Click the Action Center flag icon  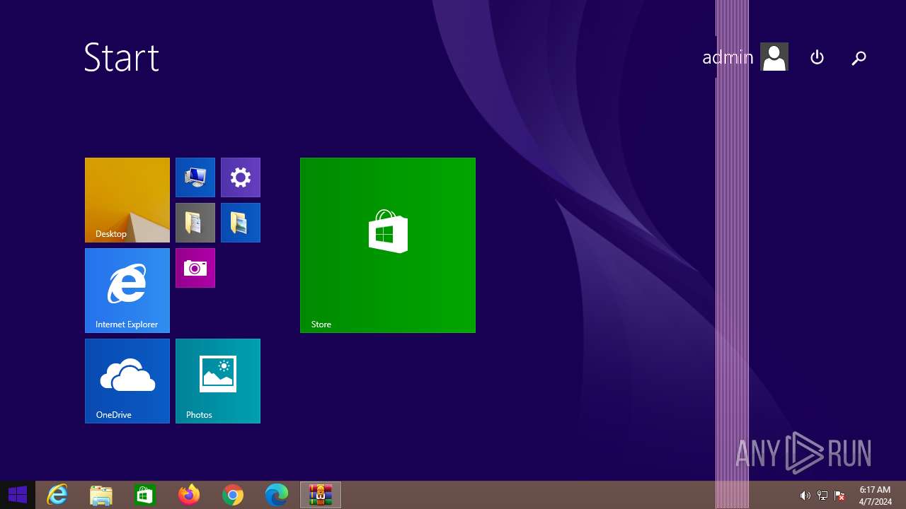tap(840, 496)
